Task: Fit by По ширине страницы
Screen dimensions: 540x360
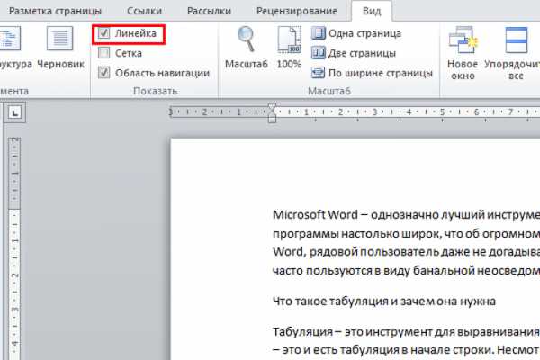Action: (372, 73)
